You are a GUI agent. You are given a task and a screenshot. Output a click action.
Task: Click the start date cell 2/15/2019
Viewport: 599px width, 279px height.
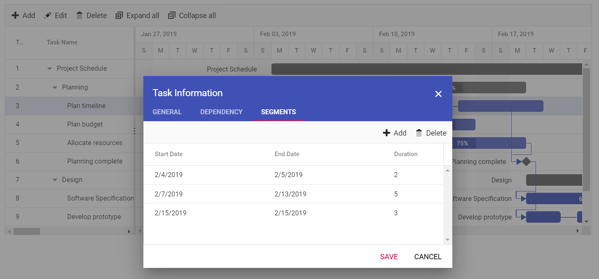point(171,213)
